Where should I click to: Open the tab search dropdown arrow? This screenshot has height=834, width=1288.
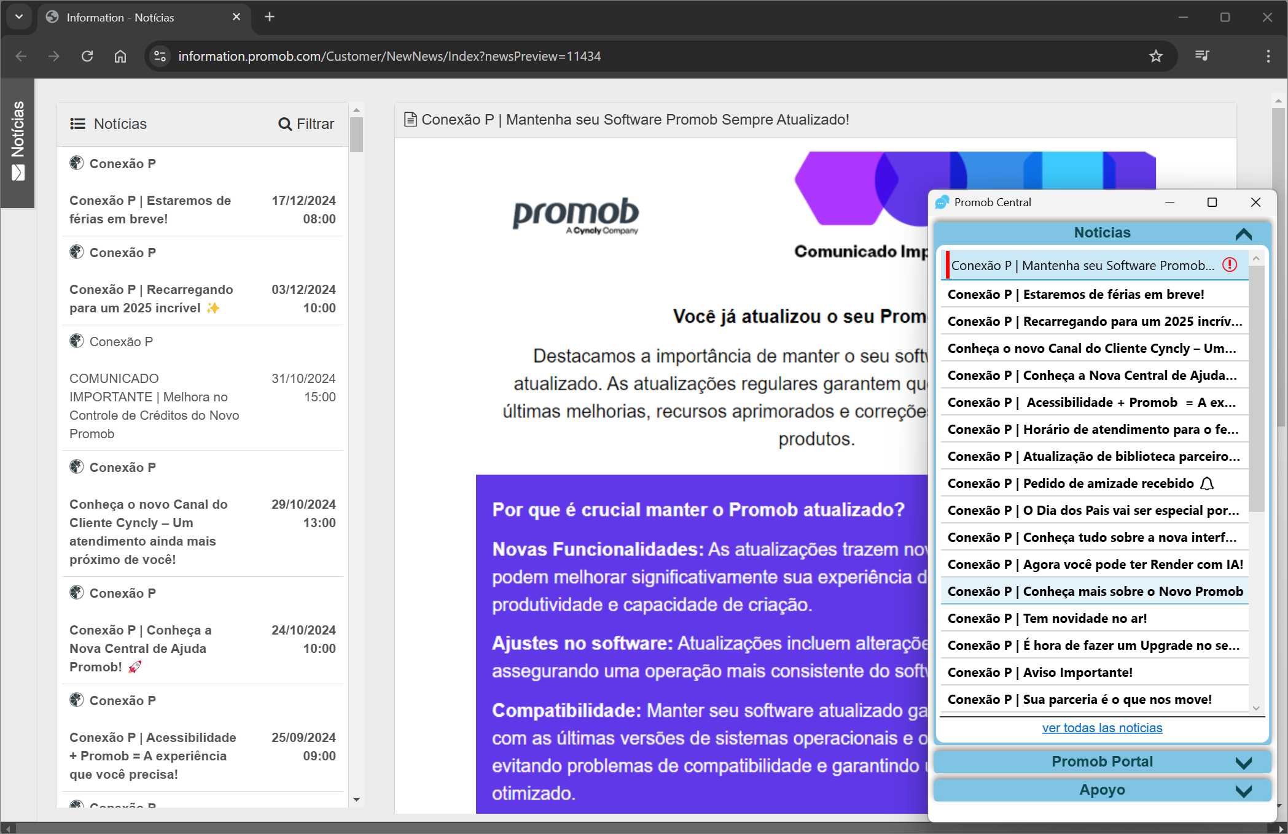19,17
